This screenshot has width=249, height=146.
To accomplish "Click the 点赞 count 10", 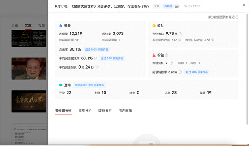I will (x=104, y=93).
